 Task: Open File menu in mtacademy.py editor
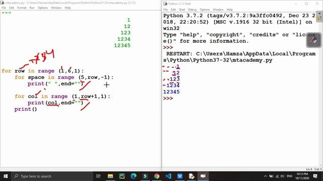(x=4, y=8)
